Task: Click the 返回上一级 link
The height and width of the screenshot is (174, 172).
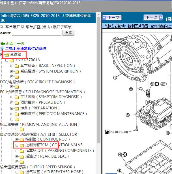Action: pyautogui.click(x=15, y=44)
